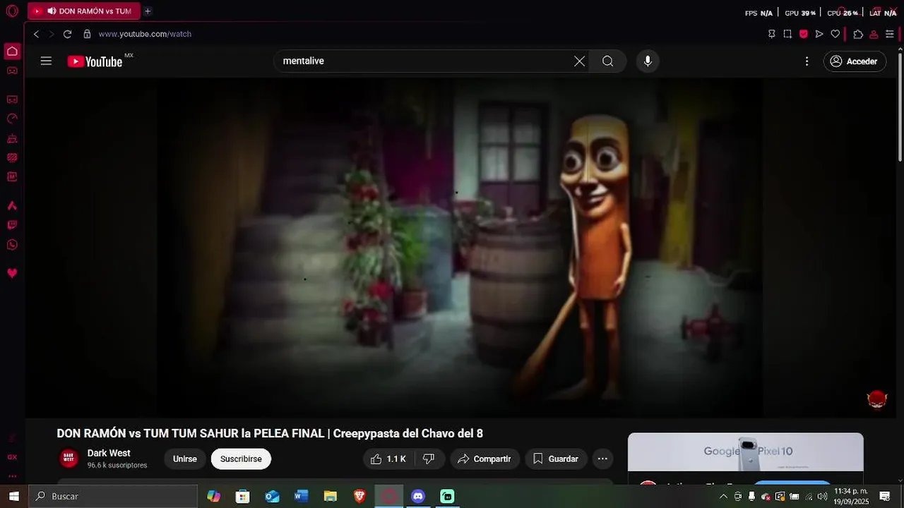Share the video with Compartir
The width and height of the screenshot is (904, 508).
tap(485, 459)
